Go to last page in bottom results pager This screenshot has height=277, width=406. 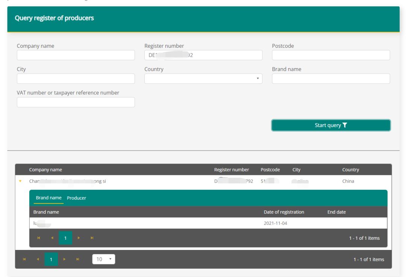click(x=78, y=259)
